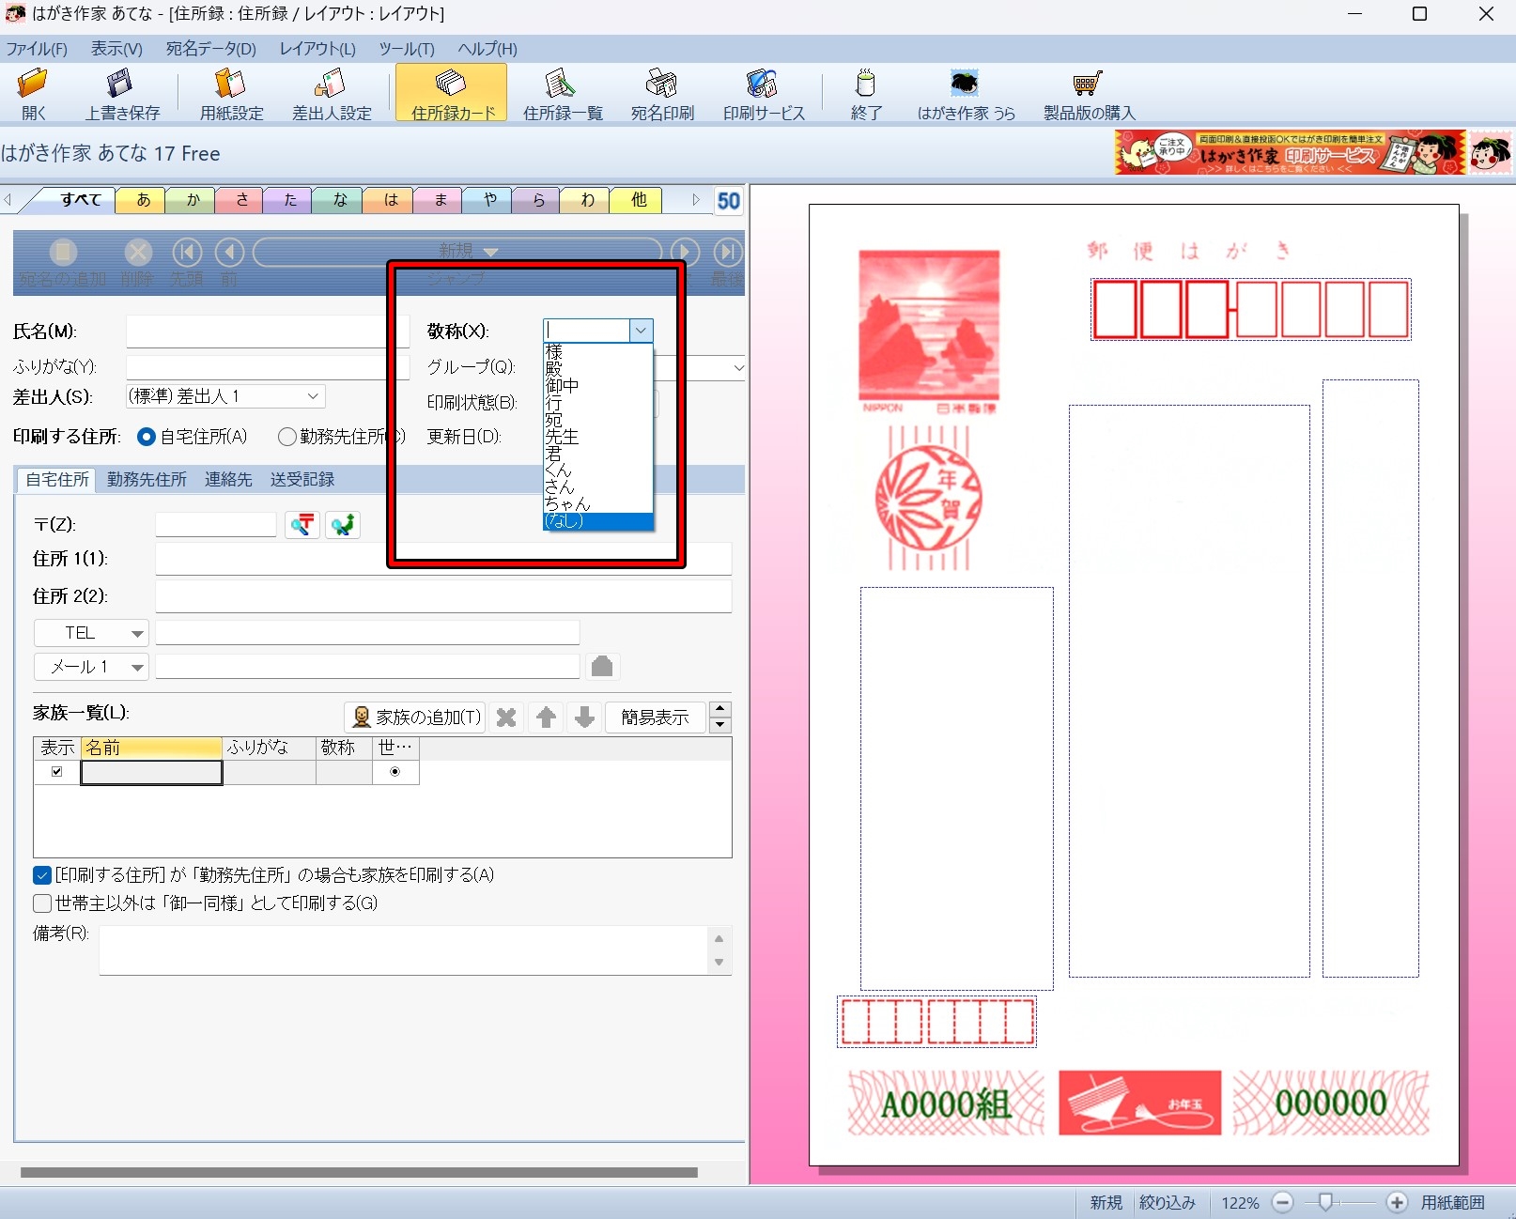Screen dimensions: 1516x1219
Task: Enable 御一同様として印刷する checkbox
Action: 42,903
